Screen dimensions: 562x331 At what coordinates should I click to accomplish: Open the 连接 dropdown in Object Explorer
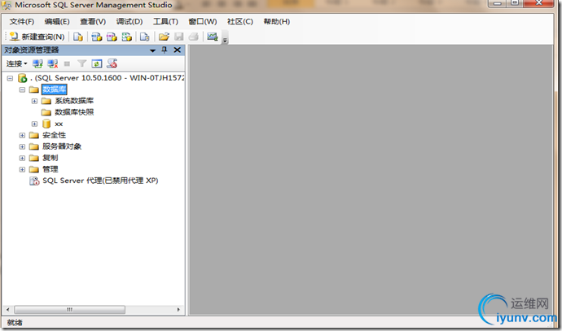tap(16, 63)
